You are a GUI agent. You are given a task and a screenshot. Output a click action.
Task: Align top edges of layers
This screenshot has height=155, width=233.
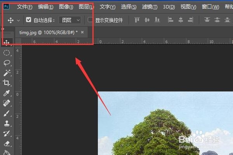137,20
